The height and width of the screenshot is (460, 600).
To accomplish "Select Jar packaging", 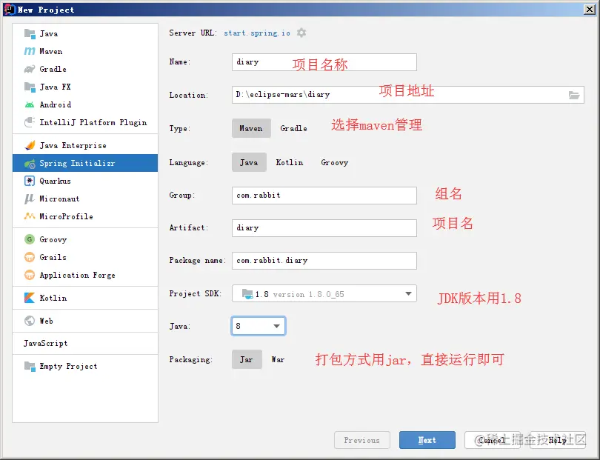I will click(247, 359).
